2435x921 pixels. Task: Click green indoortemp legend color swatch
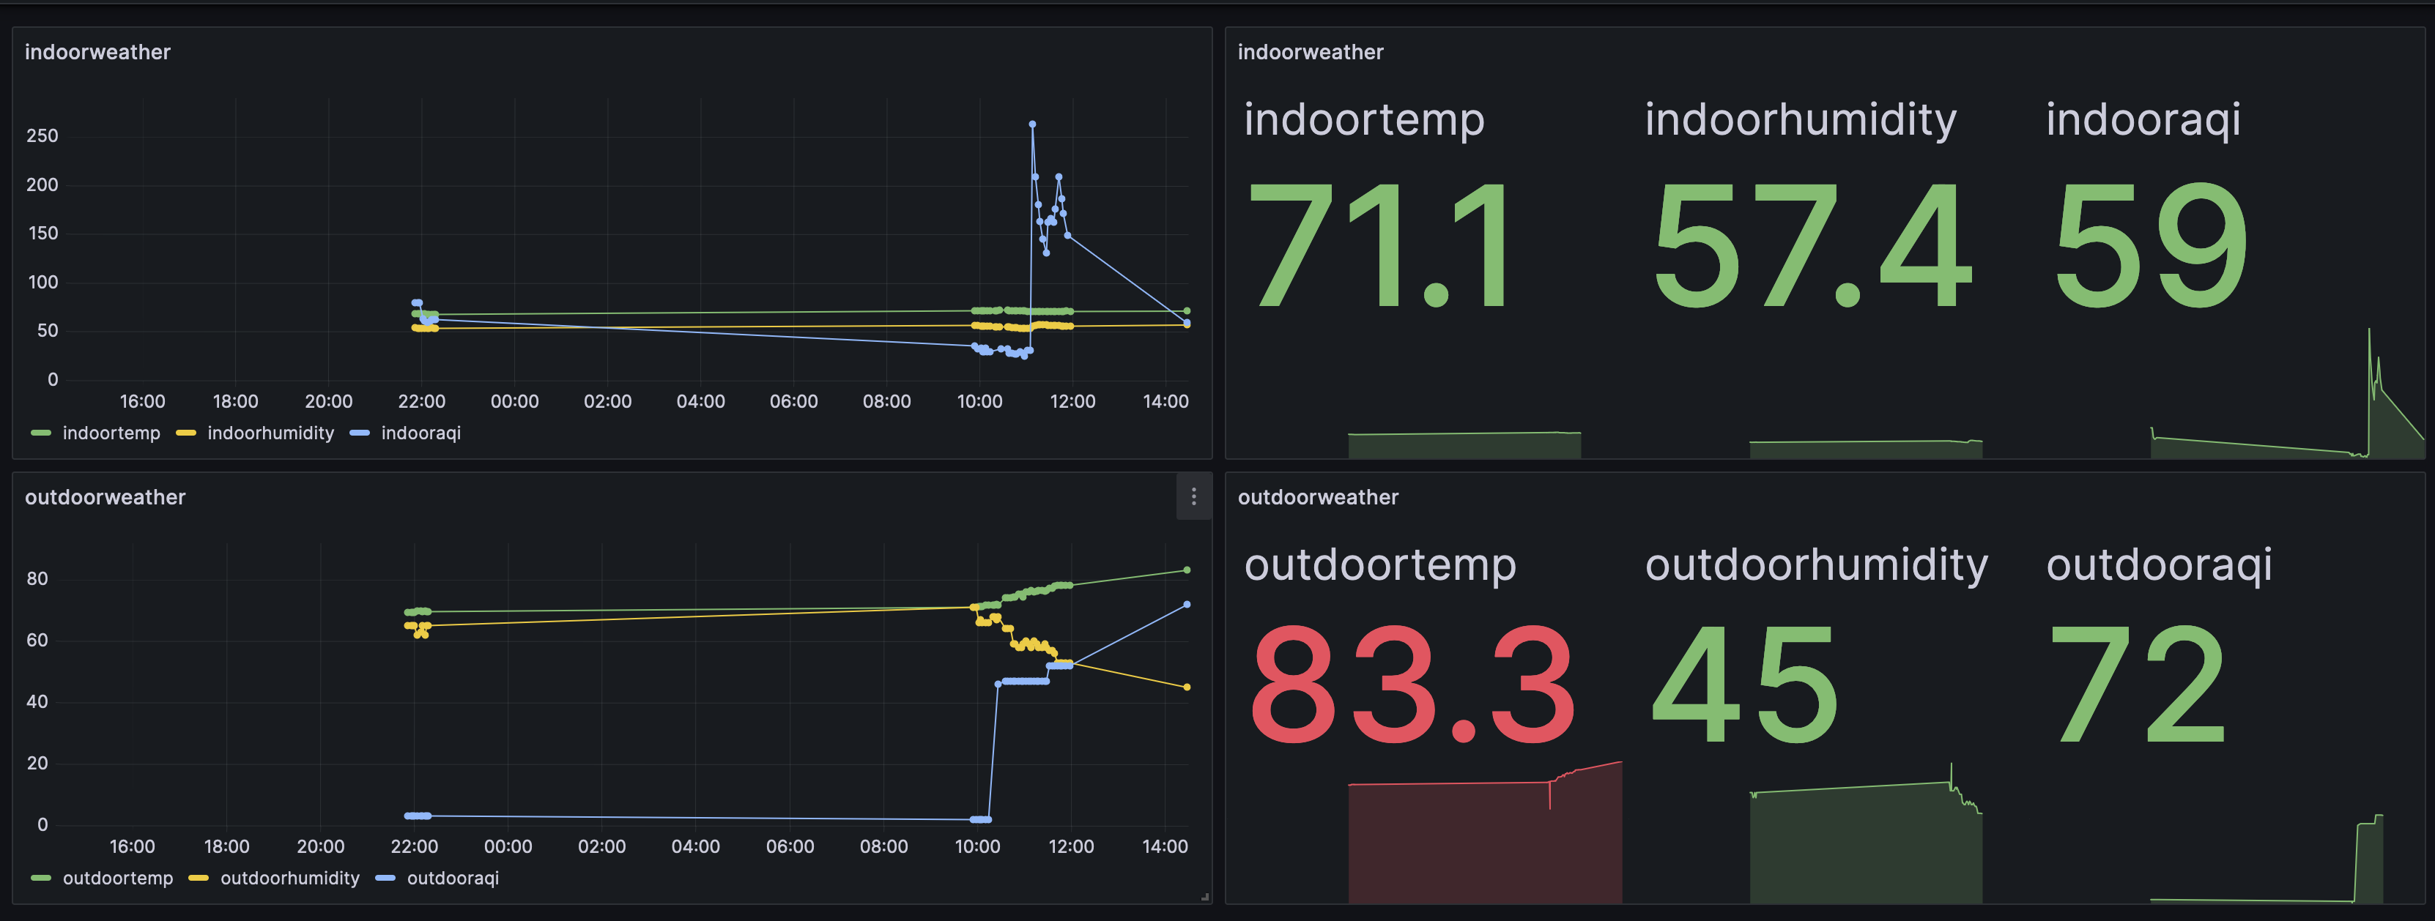coord(40,433)
